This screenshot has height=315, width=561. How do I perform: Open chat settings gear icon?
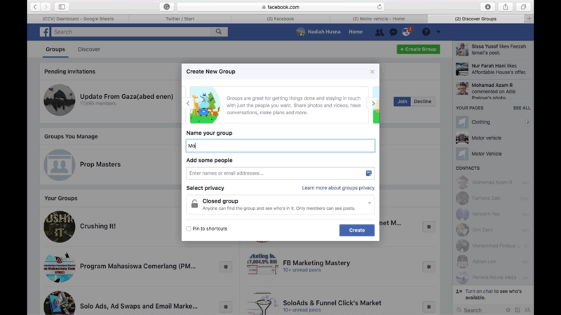click(508, 309)
